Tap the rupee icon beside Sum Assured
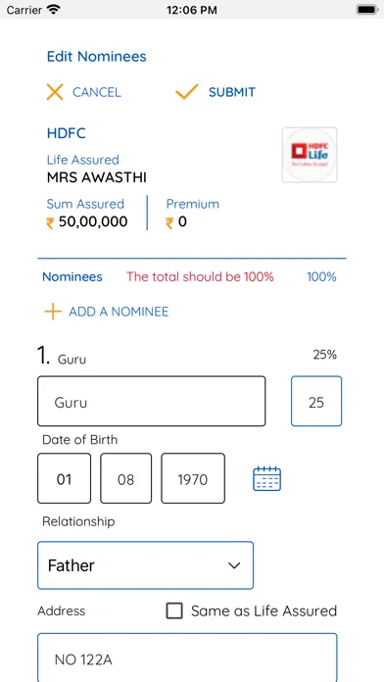The height and width of the screenshot is (682, 384). pyautogui.click(x=50, y=223)
